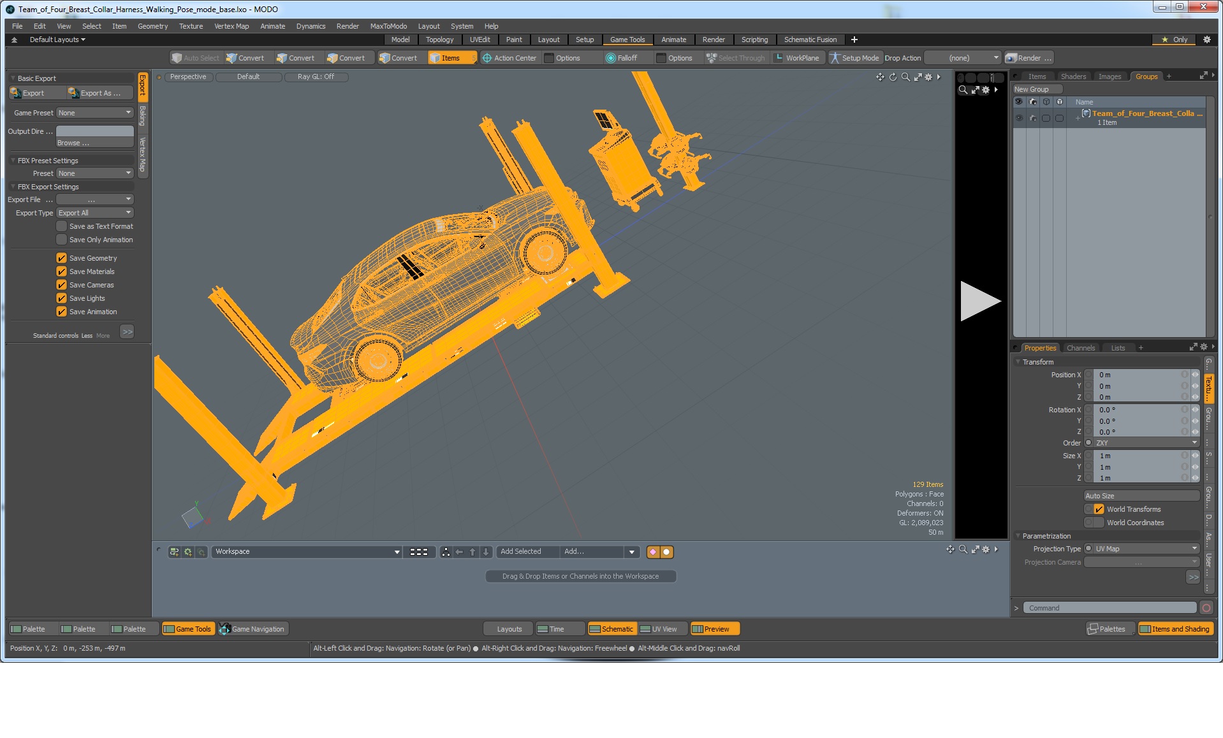This screenshot has height=738, width=1223.
Task: Click viewport zoom magnifier icon
Action: click(x=905, y=77)
